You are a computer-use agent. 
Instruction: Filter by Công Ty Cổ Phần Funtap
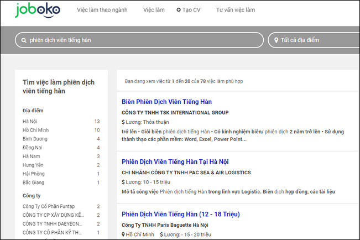(49, 206)
